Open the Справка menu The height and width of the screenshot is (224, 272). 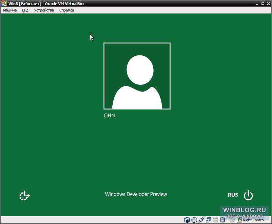pos(67,10)
